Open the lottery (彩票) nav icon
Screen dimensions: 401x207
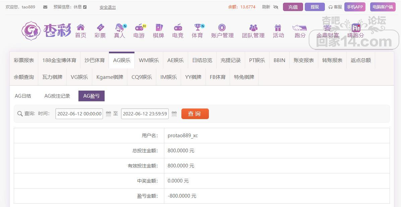point(100,28)
